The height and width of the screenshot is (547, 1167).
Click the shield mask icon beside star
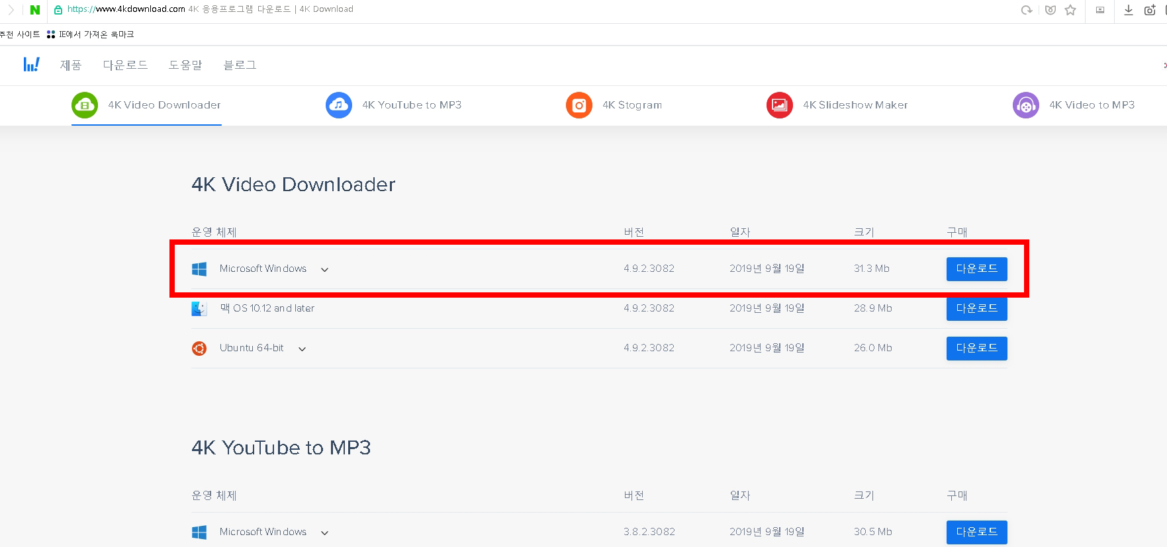pos(1050,10)
